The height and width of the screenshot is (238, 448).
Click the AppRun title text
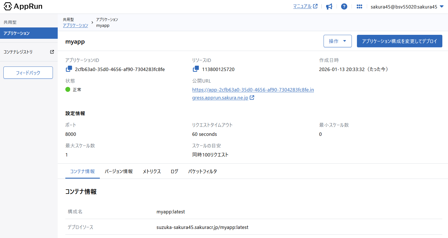pyautogui.click(x=28, y=6)
